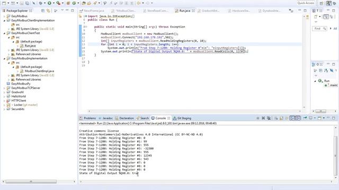The height and width of the screenshot is (190, 339).
Task: Click the editor horizontal scrollbar
Action: (194, 111)
